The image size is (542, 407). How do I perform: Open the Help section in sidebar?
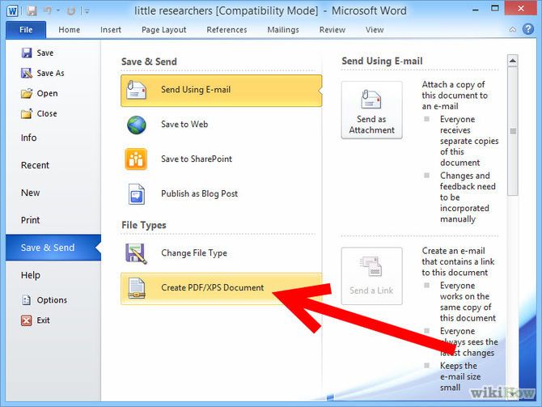tap(31, 275)
